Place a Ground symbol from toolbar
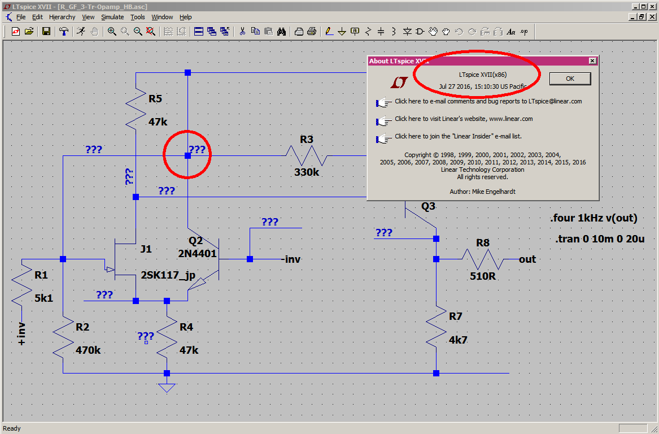Screen dimensions: 659x434 pos(342,32)
